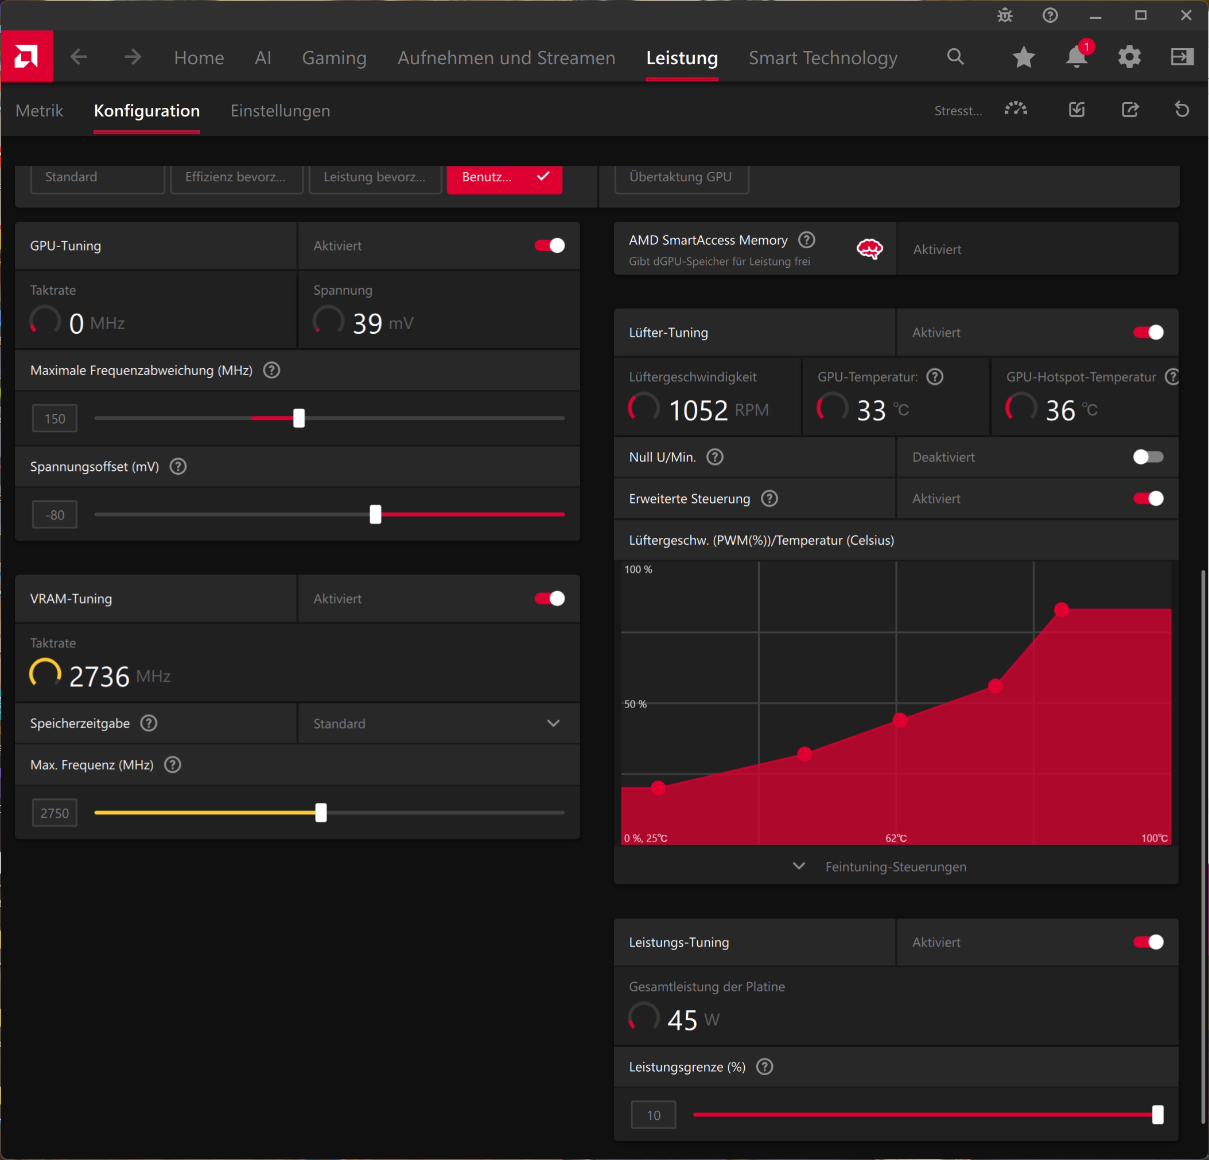Screen dimensions: 1209x1160
Task: Click the highest fan curve point
Action: tap(1061, 609)
